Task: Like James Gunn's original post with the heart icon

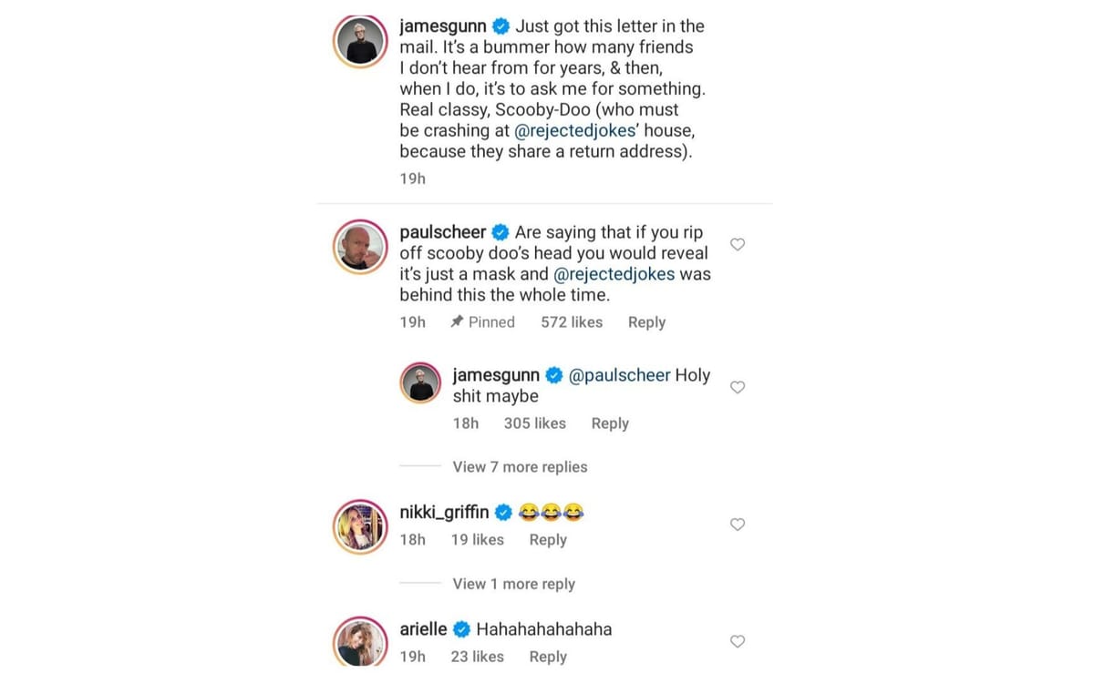Action: click(x=738, y=25)
